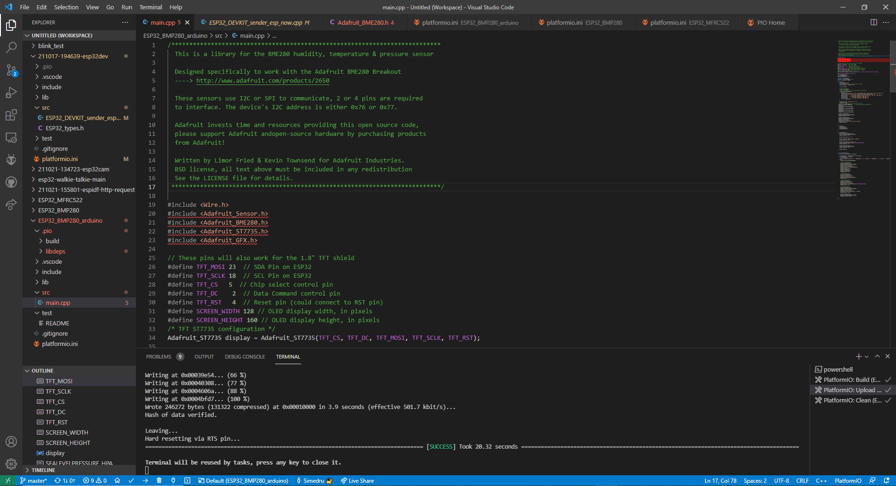This screenshot has height=486, width=896.
Task: Change the CRLF end of line sequence
Action: [x=802, y=480]
